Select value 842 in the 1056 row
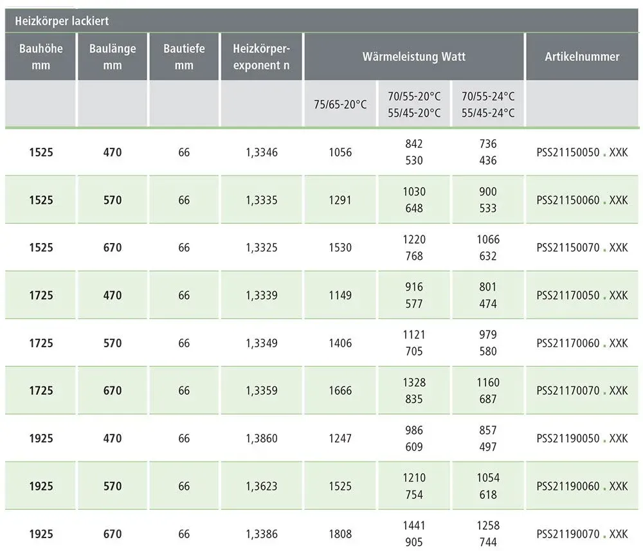 tap(414, 144)
